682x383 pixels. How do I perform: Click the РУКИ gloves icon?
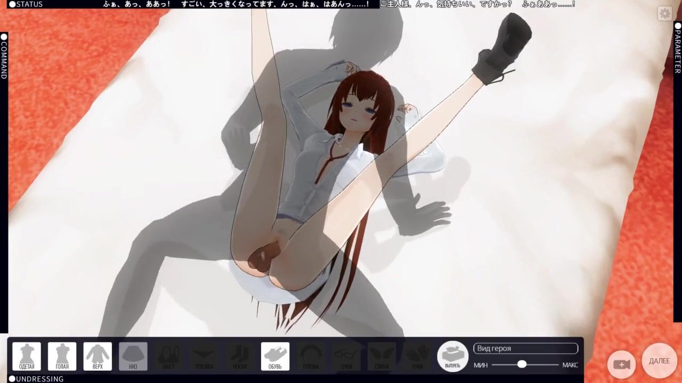tap(417, 356)
